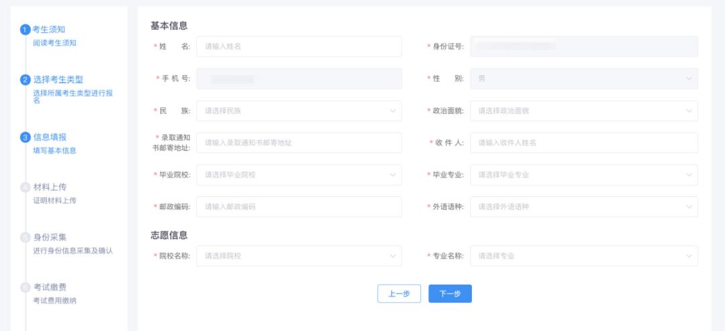The height and width of the screenshot is (331, 725).
Task: Click the 证明材料上传 subtitle text
Action: coord(54,200)
